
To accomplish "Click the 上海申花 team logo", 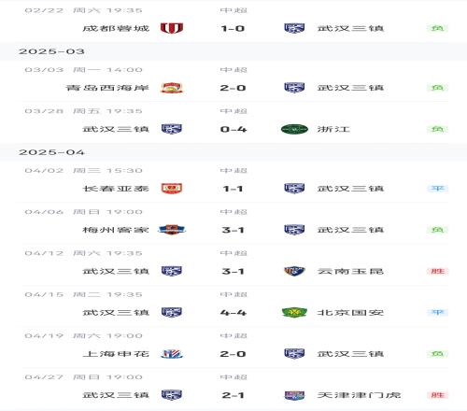I will pos(172,354).
